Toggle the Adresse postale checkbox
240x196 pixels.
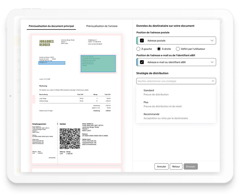(x=142, y=41)
